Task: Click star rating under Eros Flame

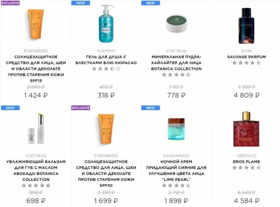Action: click(x=246, y=168)
